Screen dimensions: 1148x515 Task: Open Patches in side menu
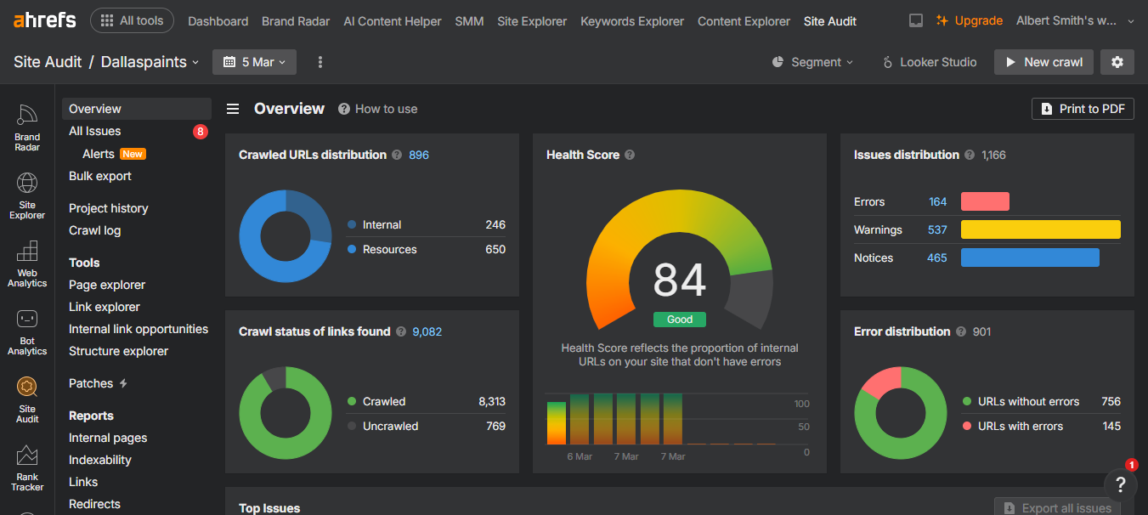click(91, 383)
